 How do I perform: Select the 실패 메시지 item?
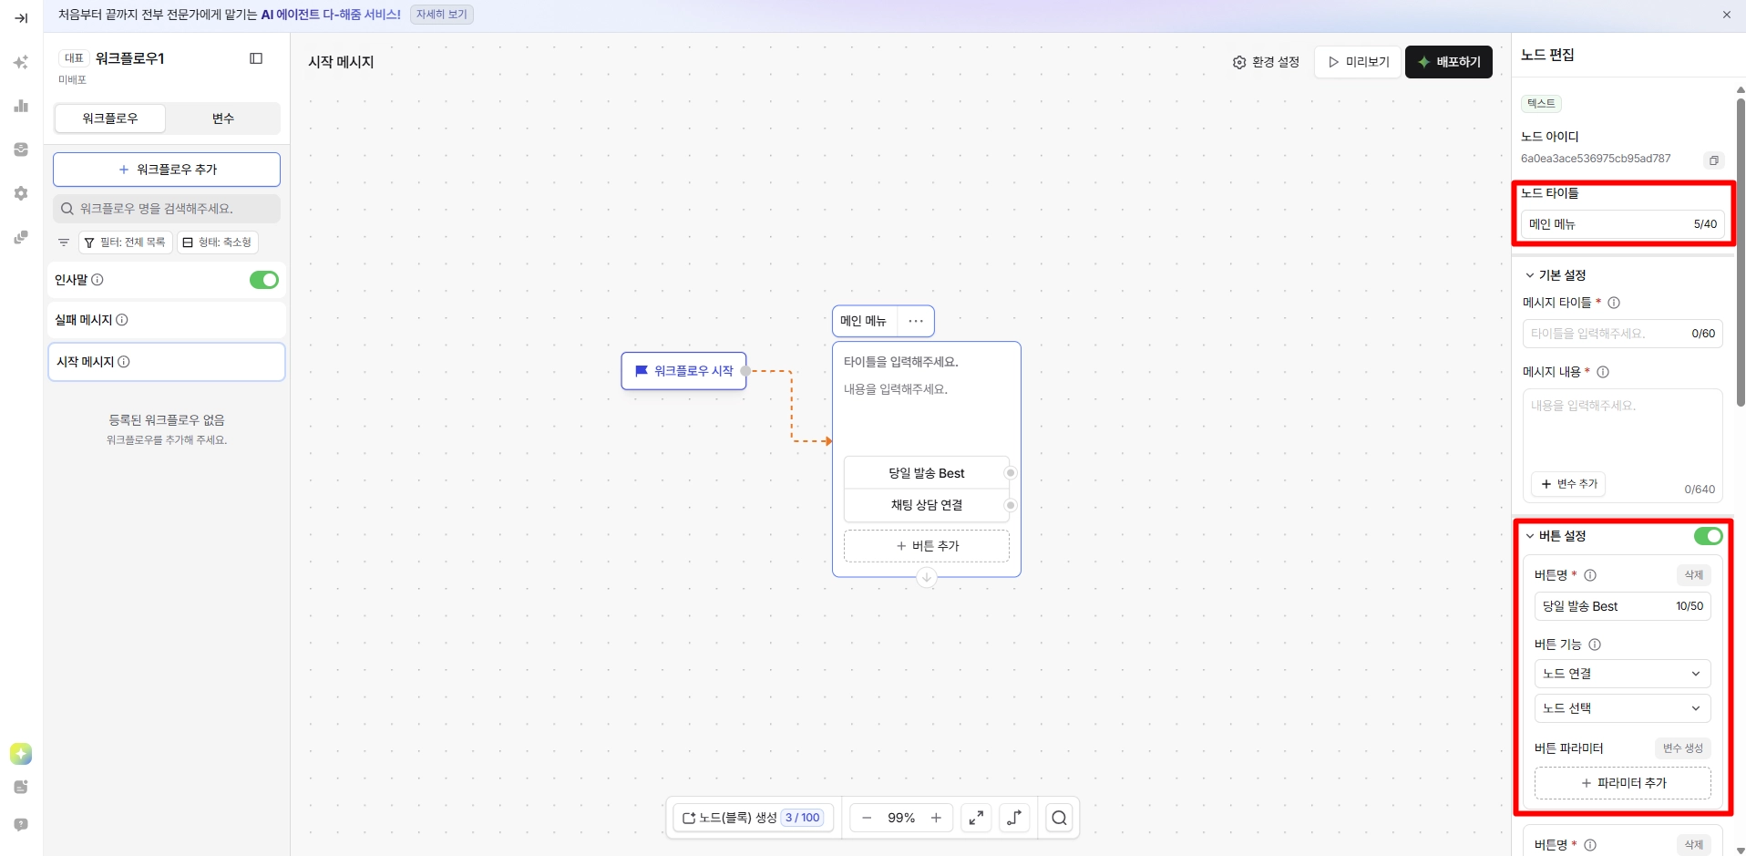(167, 320)
